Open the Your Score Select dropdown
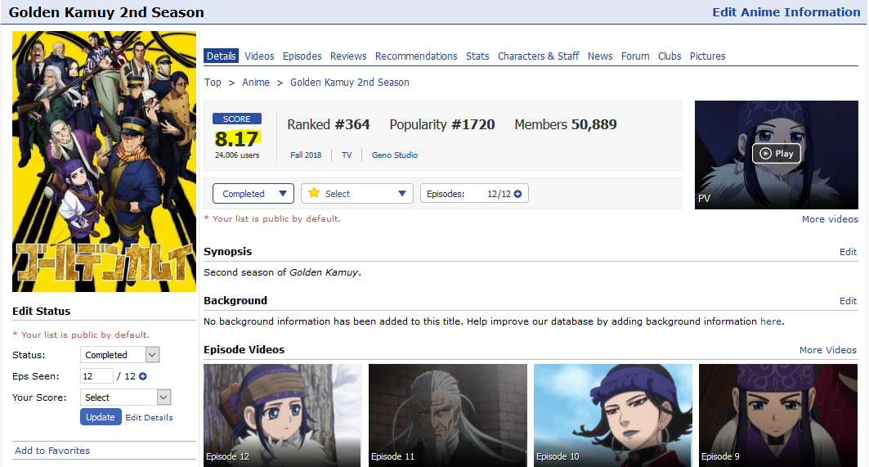 pos(125,397)
